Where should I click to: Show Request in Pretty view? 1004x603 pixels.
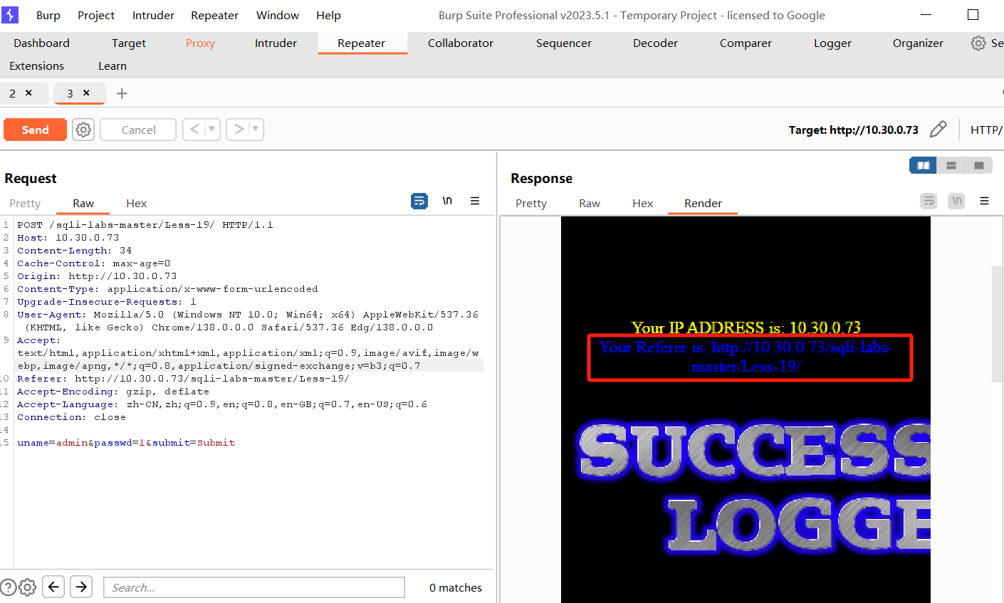25,204
